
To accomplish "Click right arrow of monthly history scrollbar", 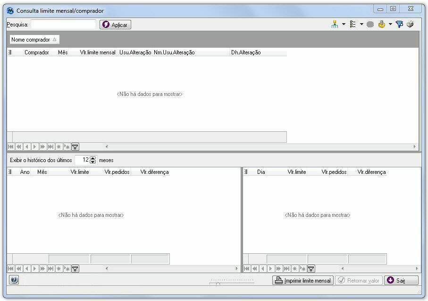I will pos(237,269).
